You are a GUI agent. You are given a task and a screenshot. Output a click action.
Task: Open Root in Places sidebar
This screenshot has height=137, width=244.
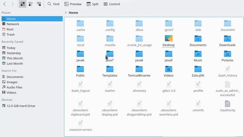pyautogui.click(x=32, y=29)
